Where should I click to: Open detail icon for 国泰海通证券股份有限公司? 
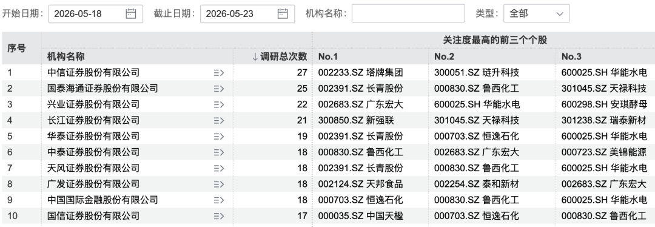[x=219, y=89]
